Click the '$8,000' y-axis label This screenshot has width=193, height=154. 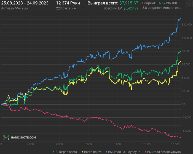pos(187,51)
